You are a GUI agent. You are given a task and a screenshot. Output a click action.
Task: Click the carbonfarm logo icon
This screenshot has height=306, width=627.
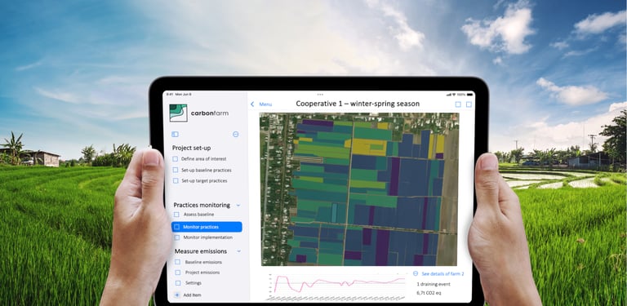coord(178,113)
